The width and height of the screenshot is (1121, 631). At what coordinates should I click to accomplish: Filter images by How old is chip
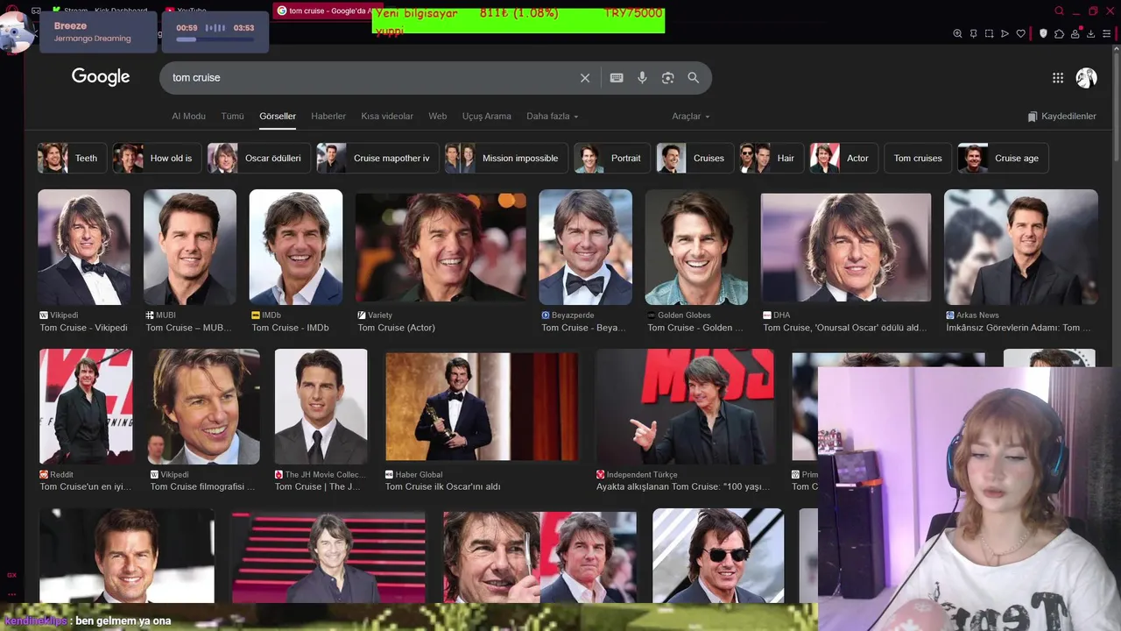point(157,159)
